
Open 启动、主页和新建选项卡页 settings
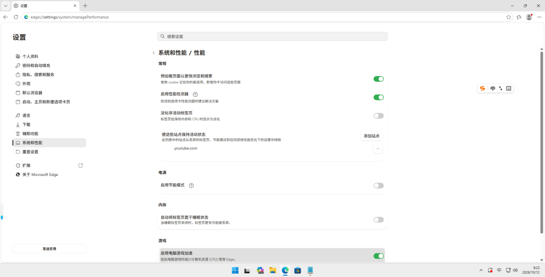(x=49, y=102)
